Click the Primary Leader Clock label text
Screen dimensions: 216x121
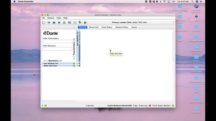click(122, 23)
